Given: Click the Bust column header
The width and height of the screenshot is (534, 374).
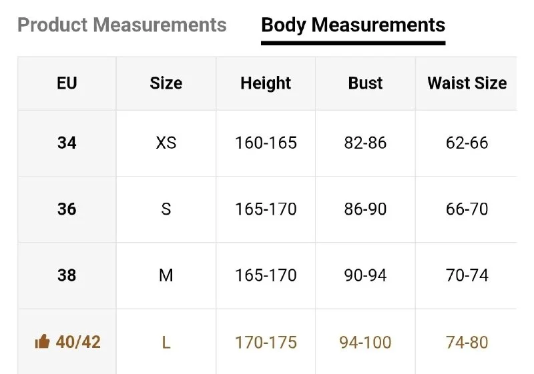Looking at the screenshot, I should (x=365, y=83).
